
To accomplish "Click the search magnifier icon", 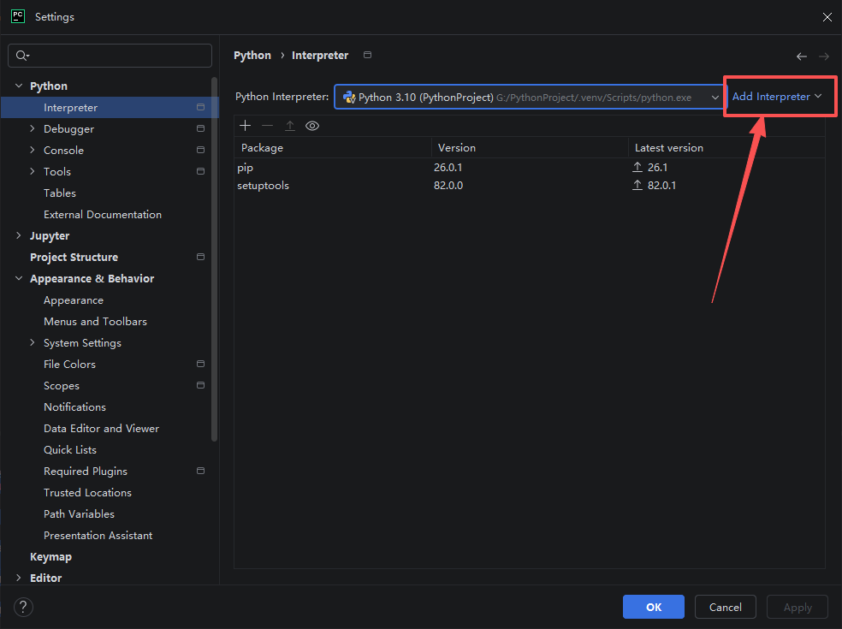I will coord(22,56).
